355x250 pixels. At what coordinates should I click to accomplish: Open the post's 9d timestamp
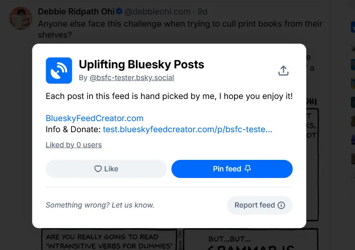click(x=202, y=12)
